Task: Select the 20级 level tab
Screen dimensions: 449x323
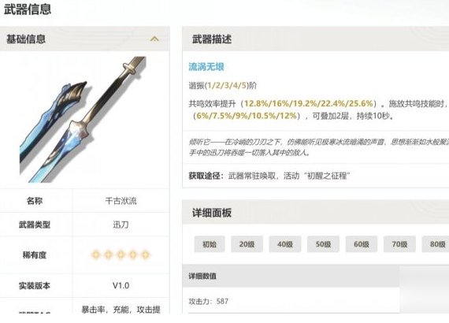Action: coord(247,244)
